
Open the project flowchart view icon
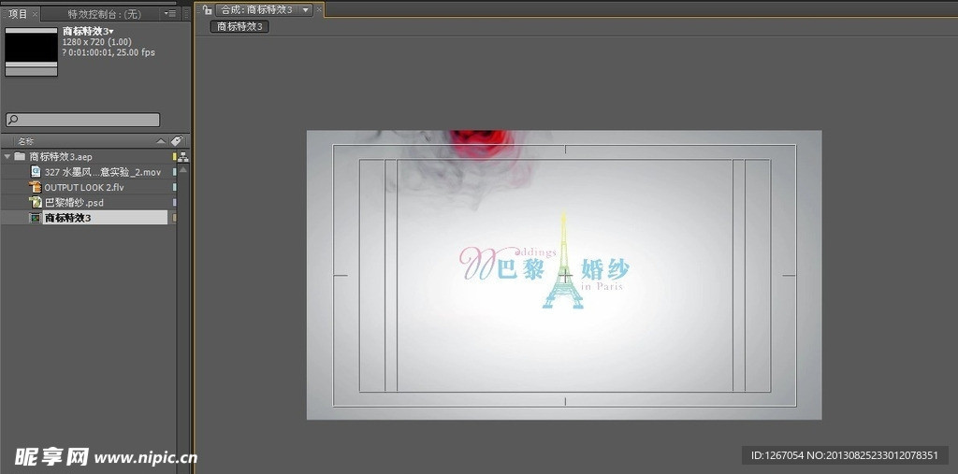[182, 157]
